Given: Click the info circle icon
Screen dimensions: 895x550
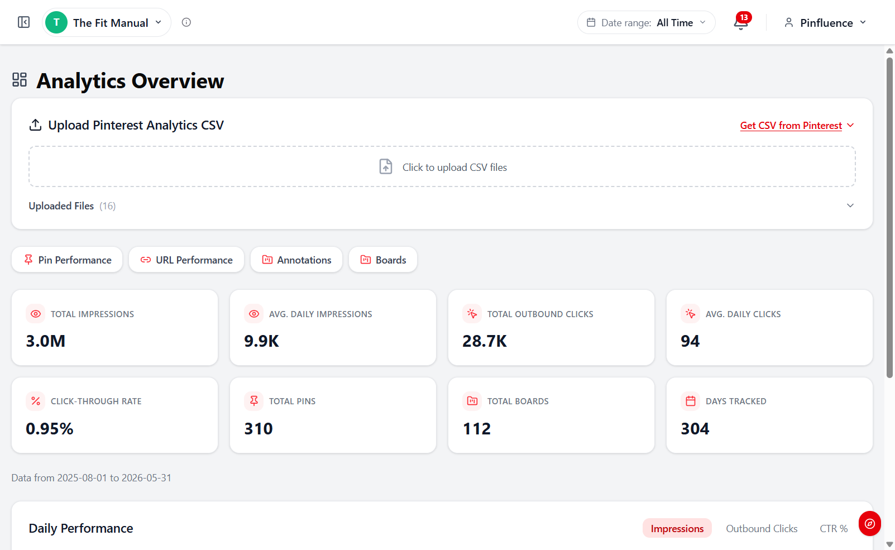Looking at the screenshot, I should 186,22.
